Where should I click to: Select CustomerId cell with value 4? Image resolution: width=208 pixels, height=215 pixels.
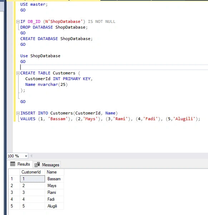click(x=33, y=199)
